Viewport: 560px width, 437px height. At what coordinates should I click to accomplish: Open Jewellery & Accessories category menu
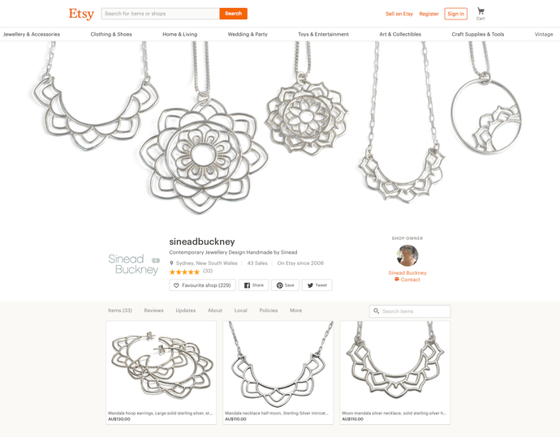pyautogui.click(x=32, y=34)
